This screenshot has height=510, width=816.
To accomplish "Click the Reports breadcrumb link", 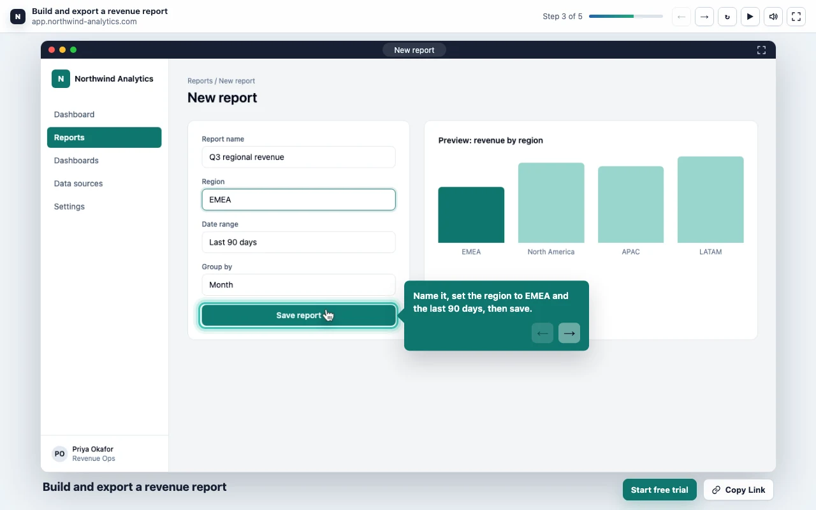I will [x=200, y=81].
